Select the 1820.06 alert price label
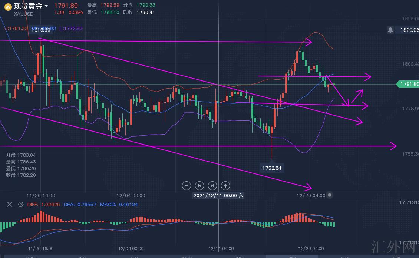Image resolution: width=419 pixels, height=258 pixels. coord(409,30)
